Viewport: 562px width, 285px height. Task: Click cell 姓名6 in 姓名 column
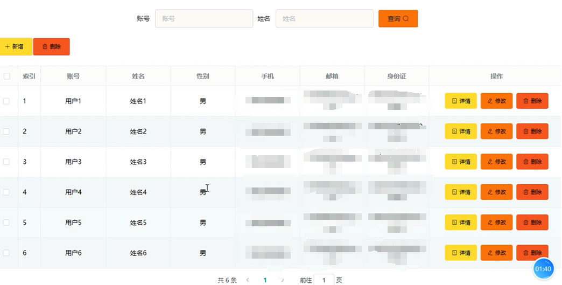click(138, 253)
